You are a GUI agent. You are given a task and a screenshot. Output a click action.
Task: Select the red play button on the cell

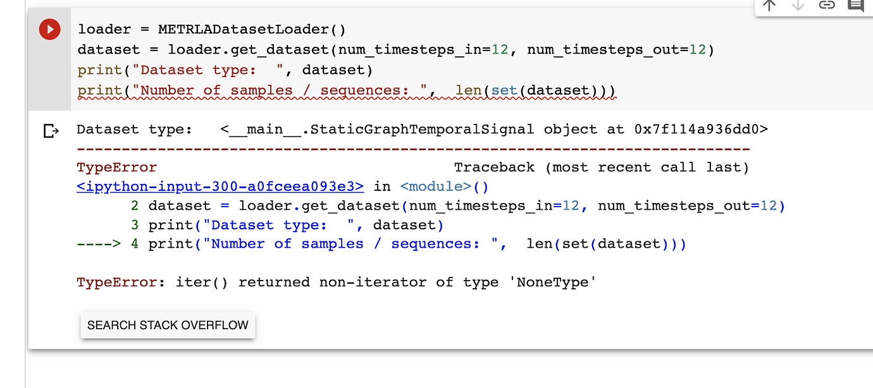[50, 29]
